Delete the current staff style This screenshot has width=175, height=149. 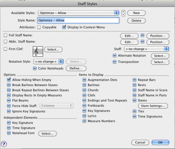(x=136, y=20)
